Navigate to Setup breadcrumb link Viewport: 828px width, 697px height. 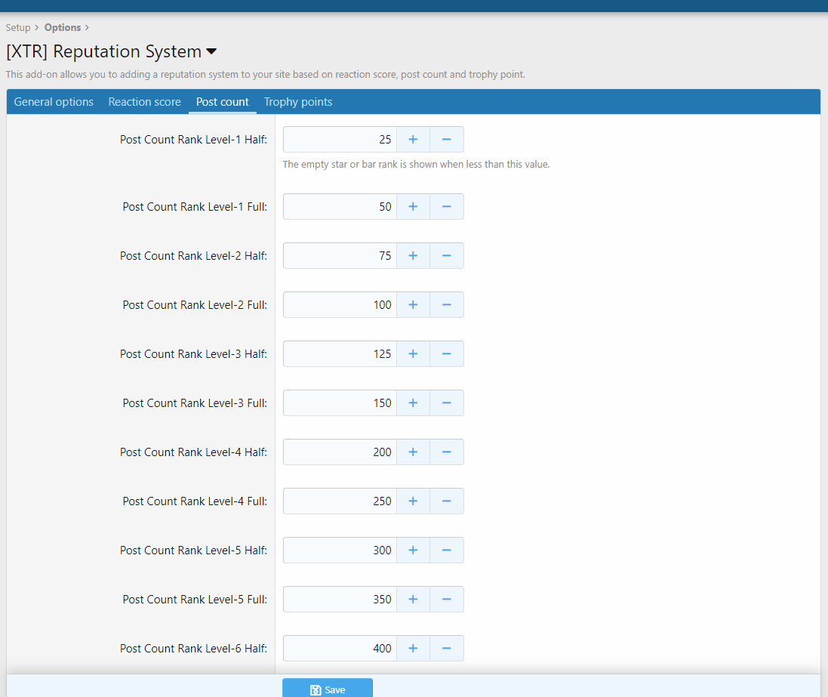tap(18, 28)
